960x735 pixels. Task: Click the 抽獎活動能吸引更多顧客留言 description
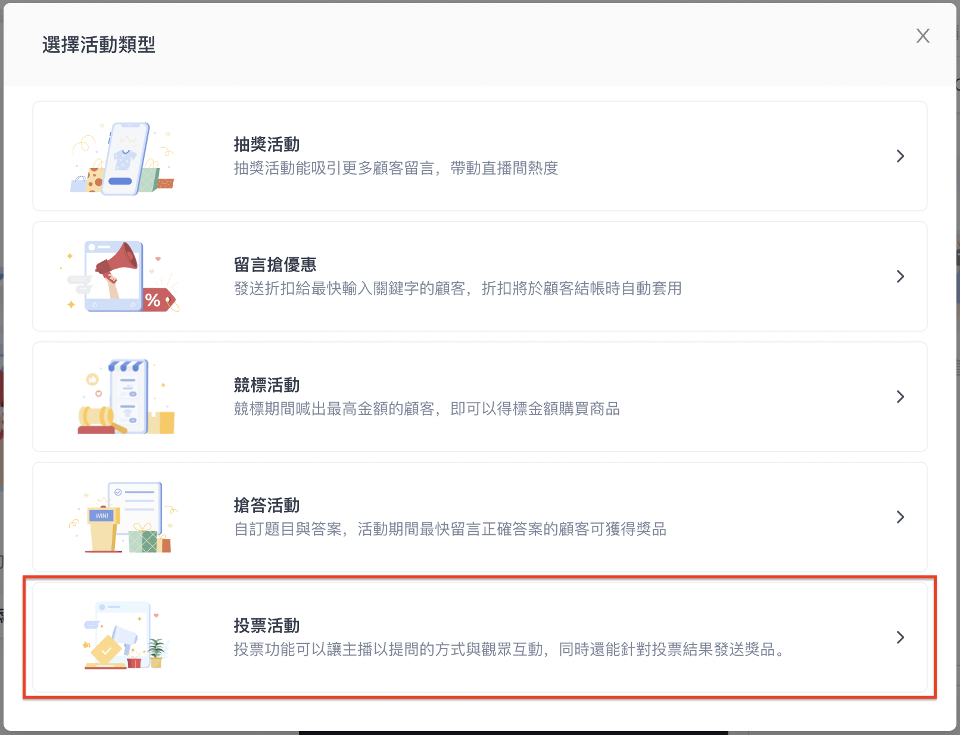(x=396, y=169)
